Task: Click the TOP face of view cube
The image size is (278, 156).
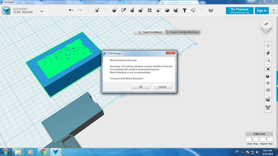Action: point(266,24)
